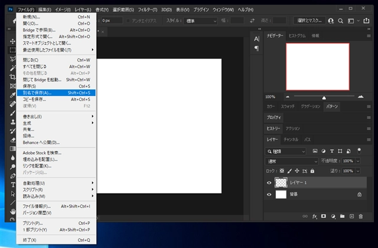Open the paragraph panel icon
The width and height of the screenshot is (378, 248).
[256, 49]
